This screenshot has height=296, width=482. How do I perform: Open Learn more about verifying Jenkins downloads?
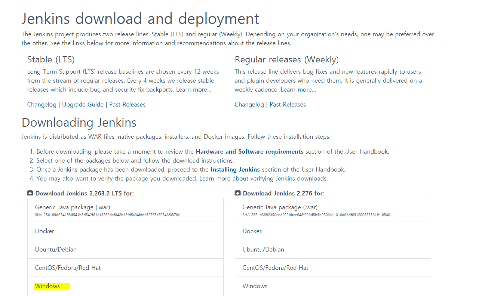(263, 179)
